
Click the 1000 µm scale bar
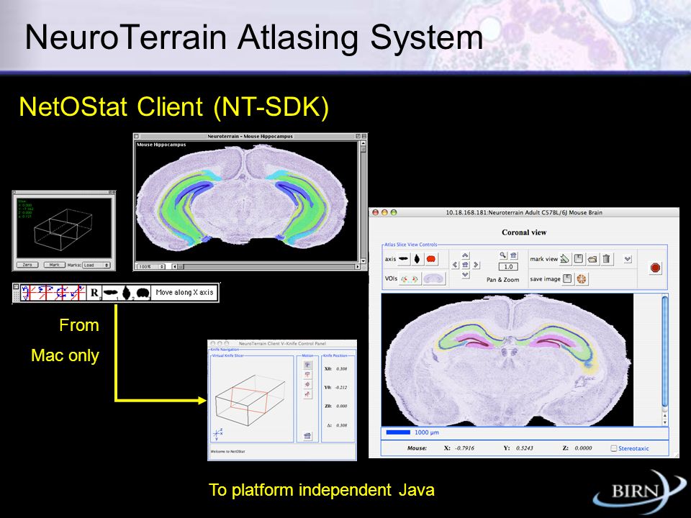pyautogui.click(x=398, y=432)
